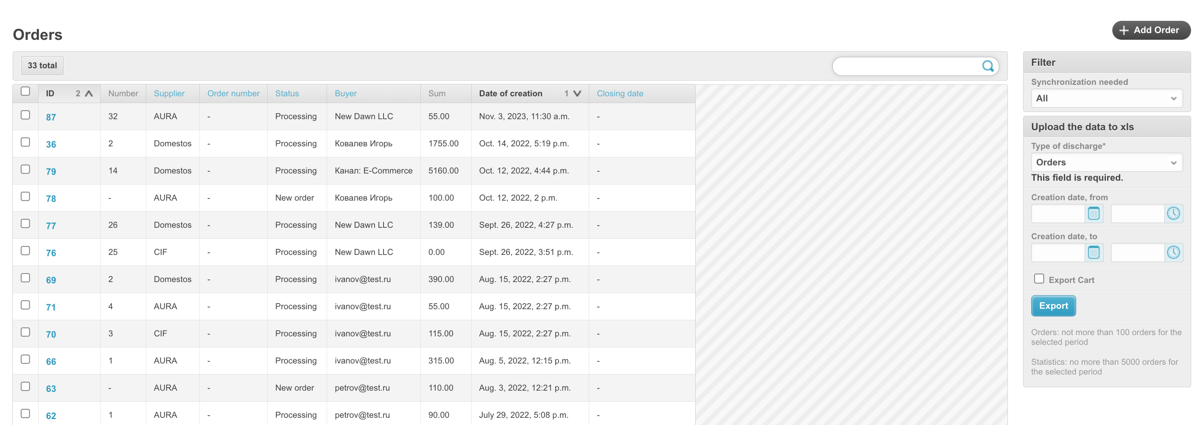Sort table by Status column header
Viewport: 1203px width, 425px height.
pos(287,93)
